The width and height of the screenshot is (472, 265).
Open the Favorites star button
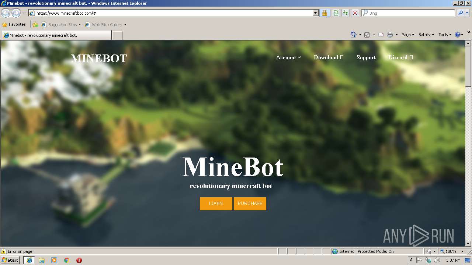click(x=14, y=25)
